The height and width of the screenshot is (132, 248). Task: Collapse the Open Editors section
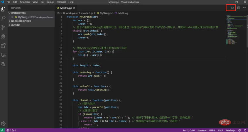(x=18, y=13)
